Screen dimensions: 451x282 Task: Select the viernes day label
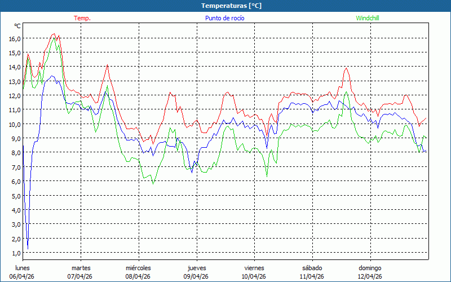pos(254,267)
